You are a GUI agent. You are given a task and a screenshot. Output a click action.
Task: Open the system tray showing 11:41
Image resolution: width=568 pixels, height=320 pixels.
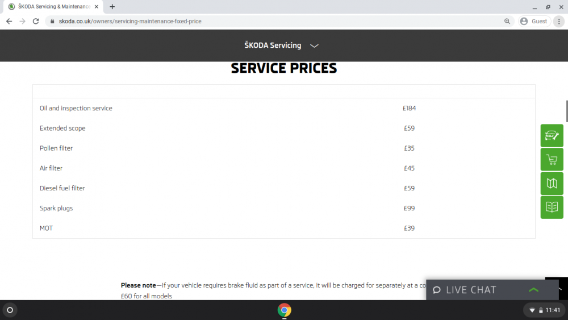click(545, 310)
